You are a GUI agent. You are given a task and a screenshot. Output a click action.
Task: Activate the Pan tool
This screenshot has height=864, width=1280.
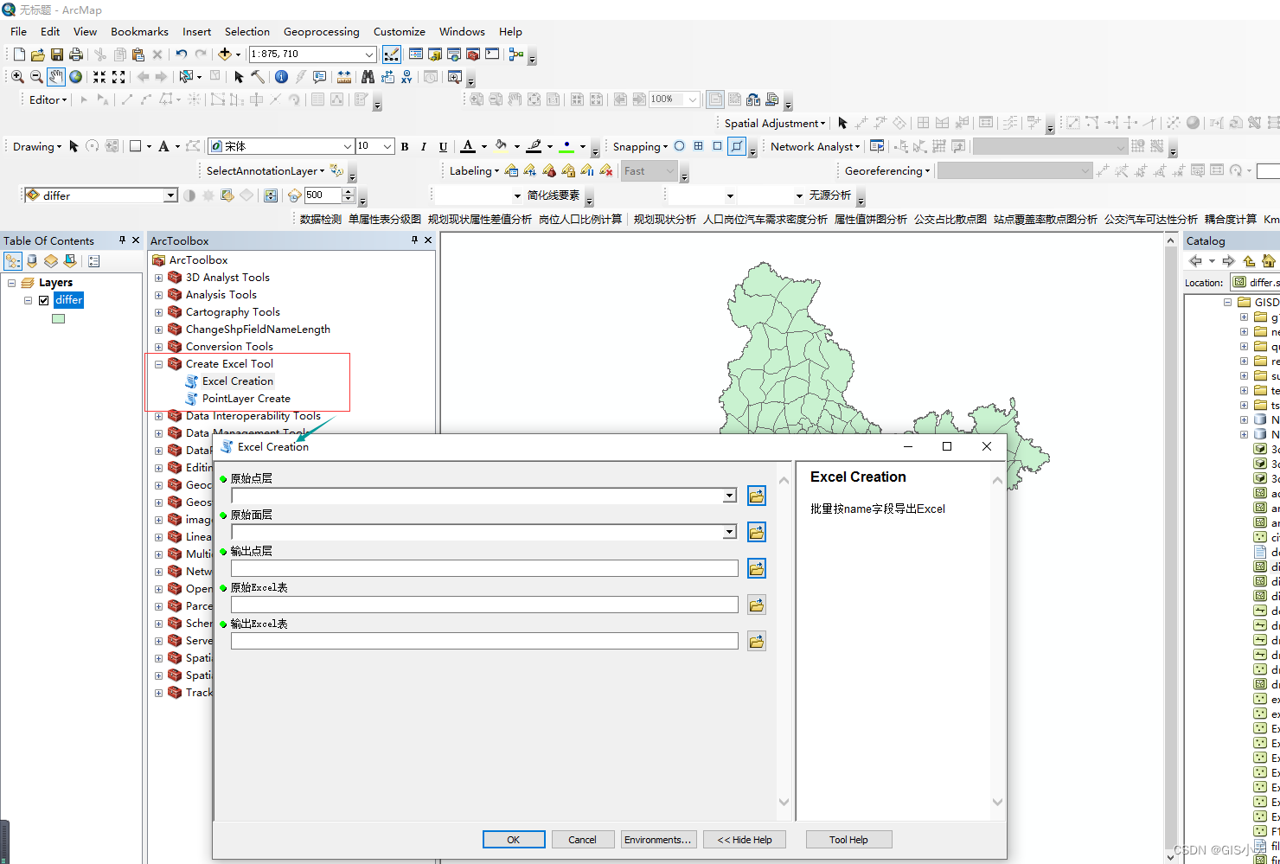[54, 76]
